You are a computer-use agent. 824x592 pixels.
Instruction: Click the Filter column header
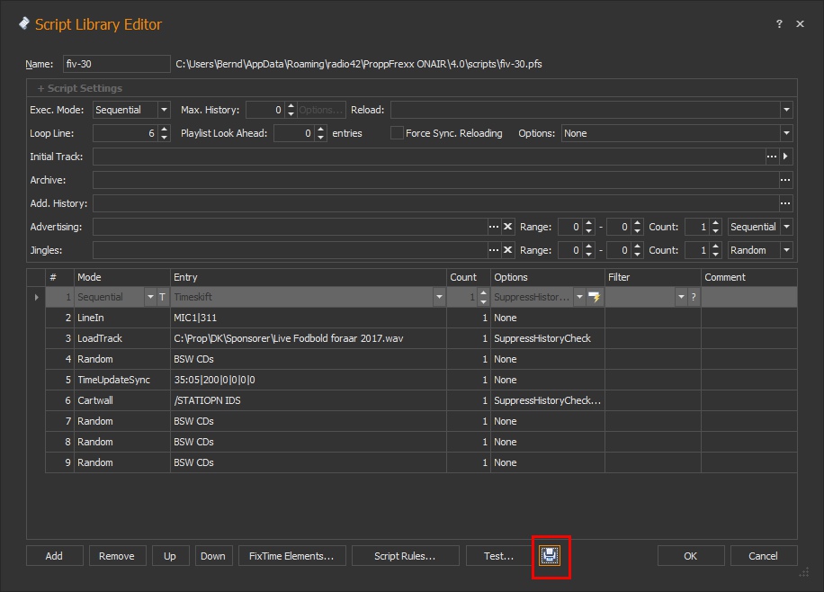(x=653, y=277)
